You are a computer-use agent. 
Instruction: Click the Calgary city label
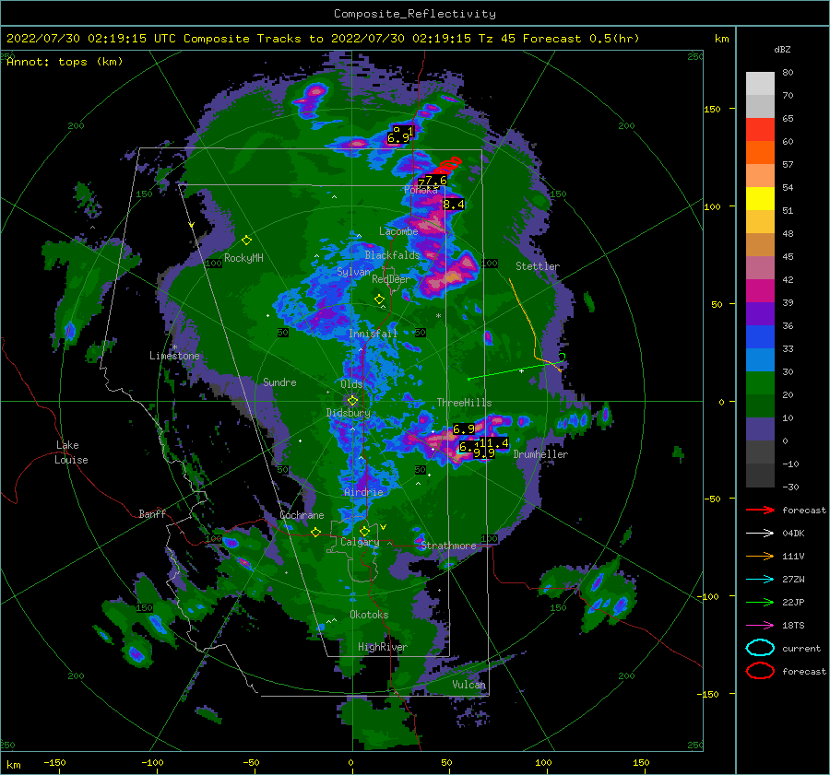tap(360, 542)
